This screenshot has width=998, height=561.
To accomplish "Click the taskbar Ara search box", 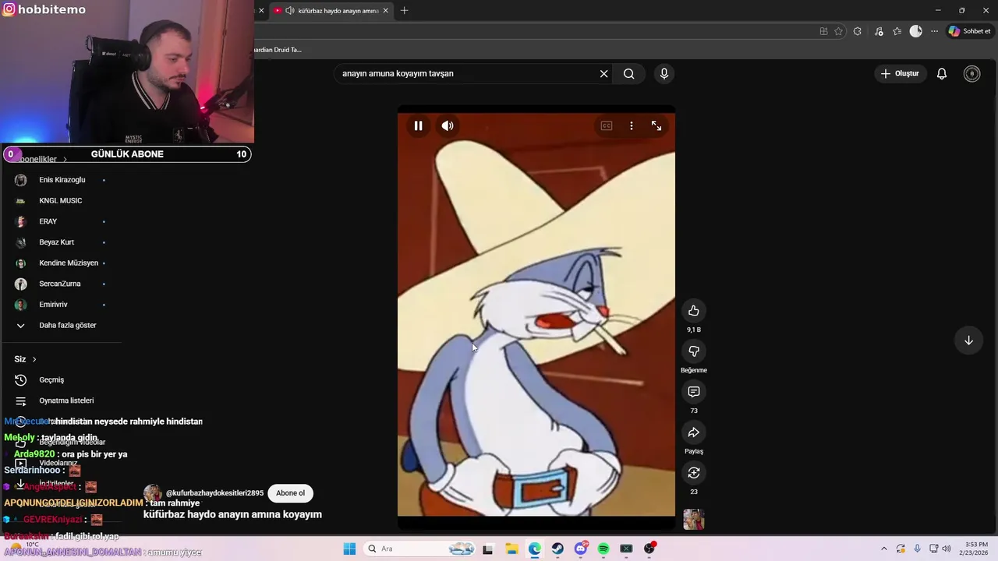I will tap(420, 549).
